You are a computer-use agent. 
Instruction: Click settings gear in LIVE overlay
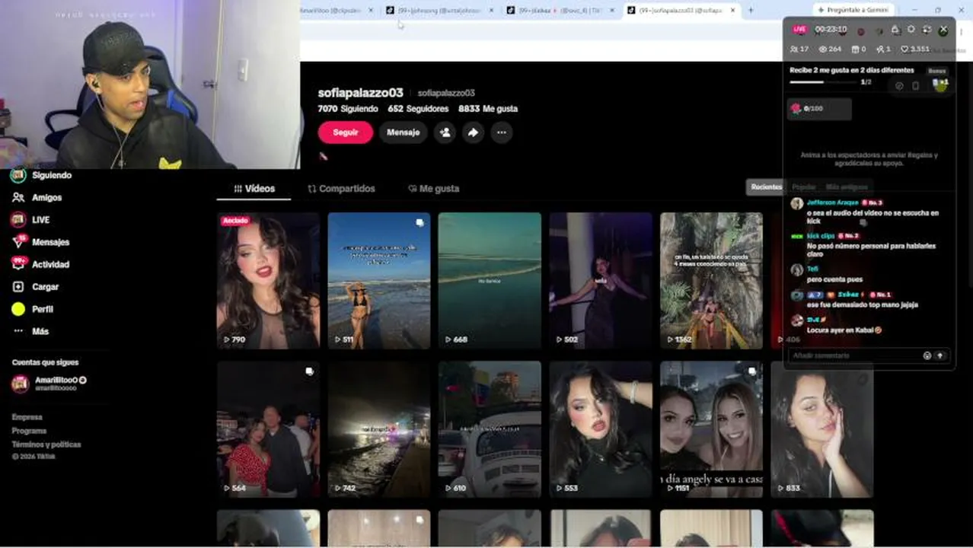click(911, 30)
